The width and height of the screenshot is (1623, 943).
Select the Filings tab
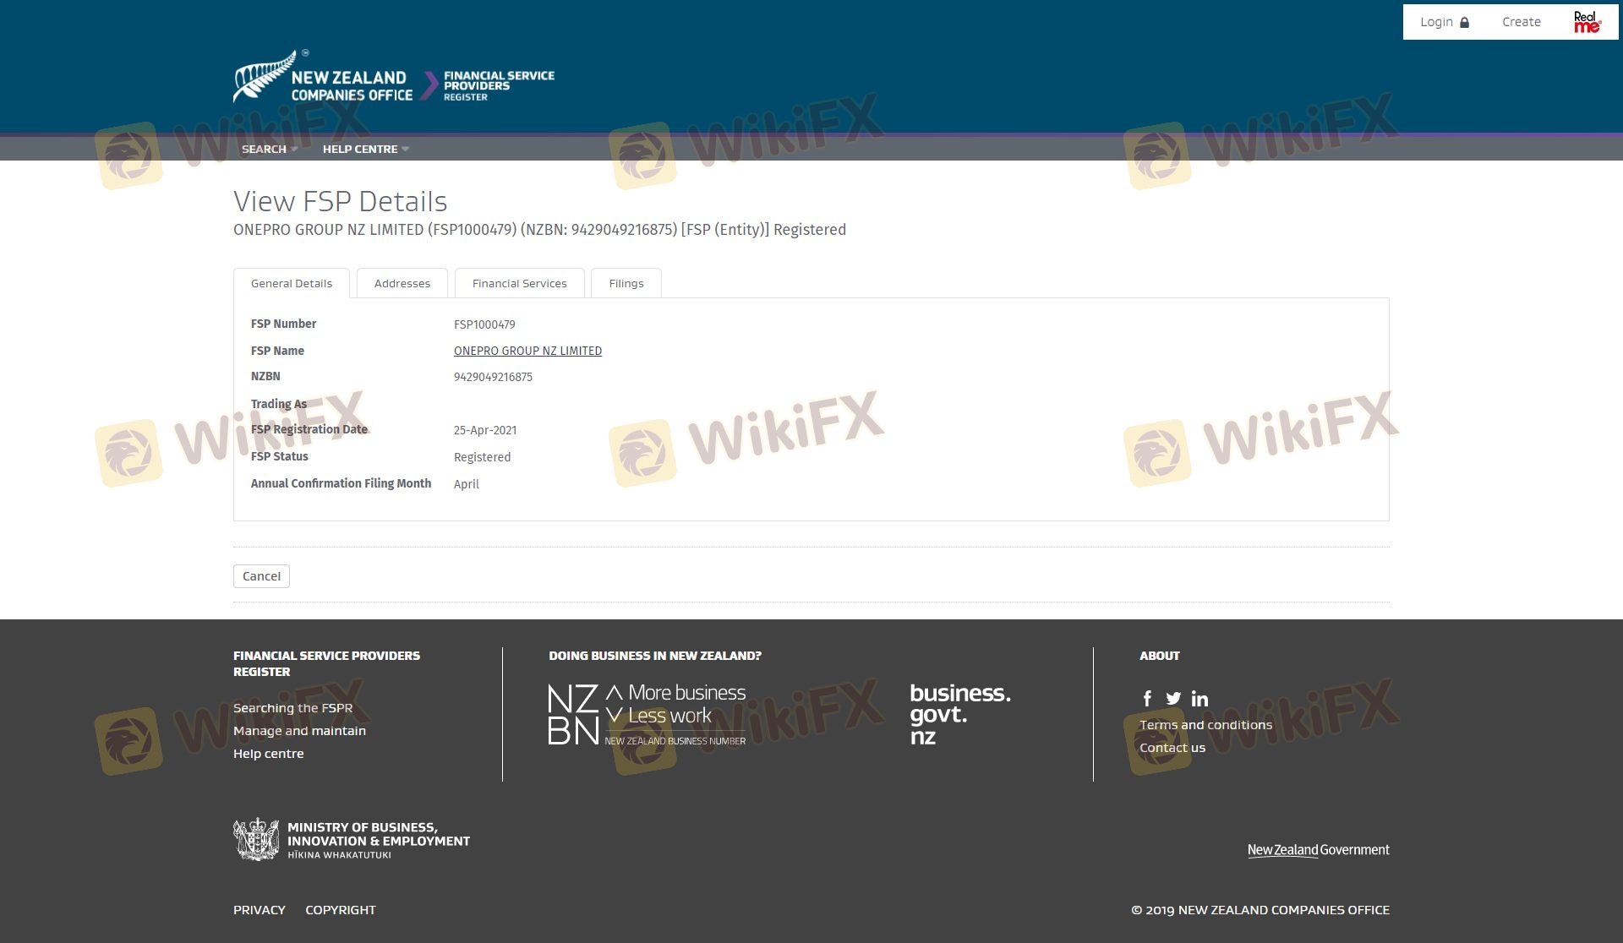click(x=626, y=284)
